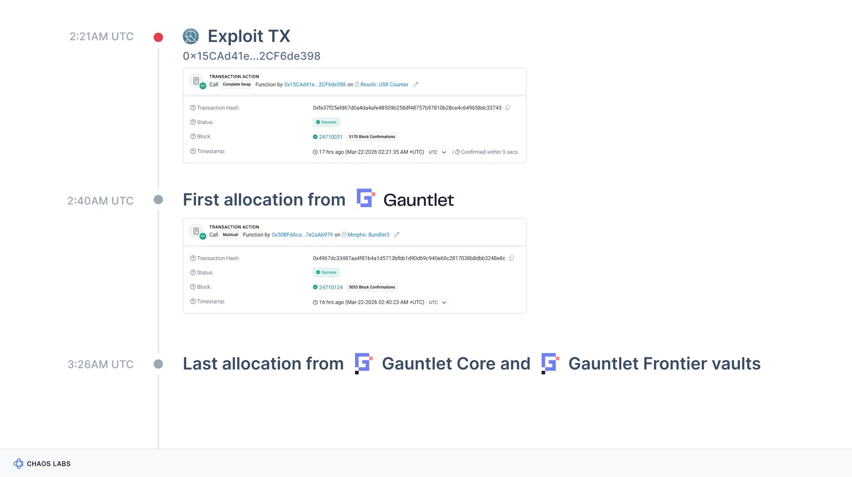Click help icon beside first Transaction Hash label
This screenshot has width=852, height=477.
(x=193, y=108)
